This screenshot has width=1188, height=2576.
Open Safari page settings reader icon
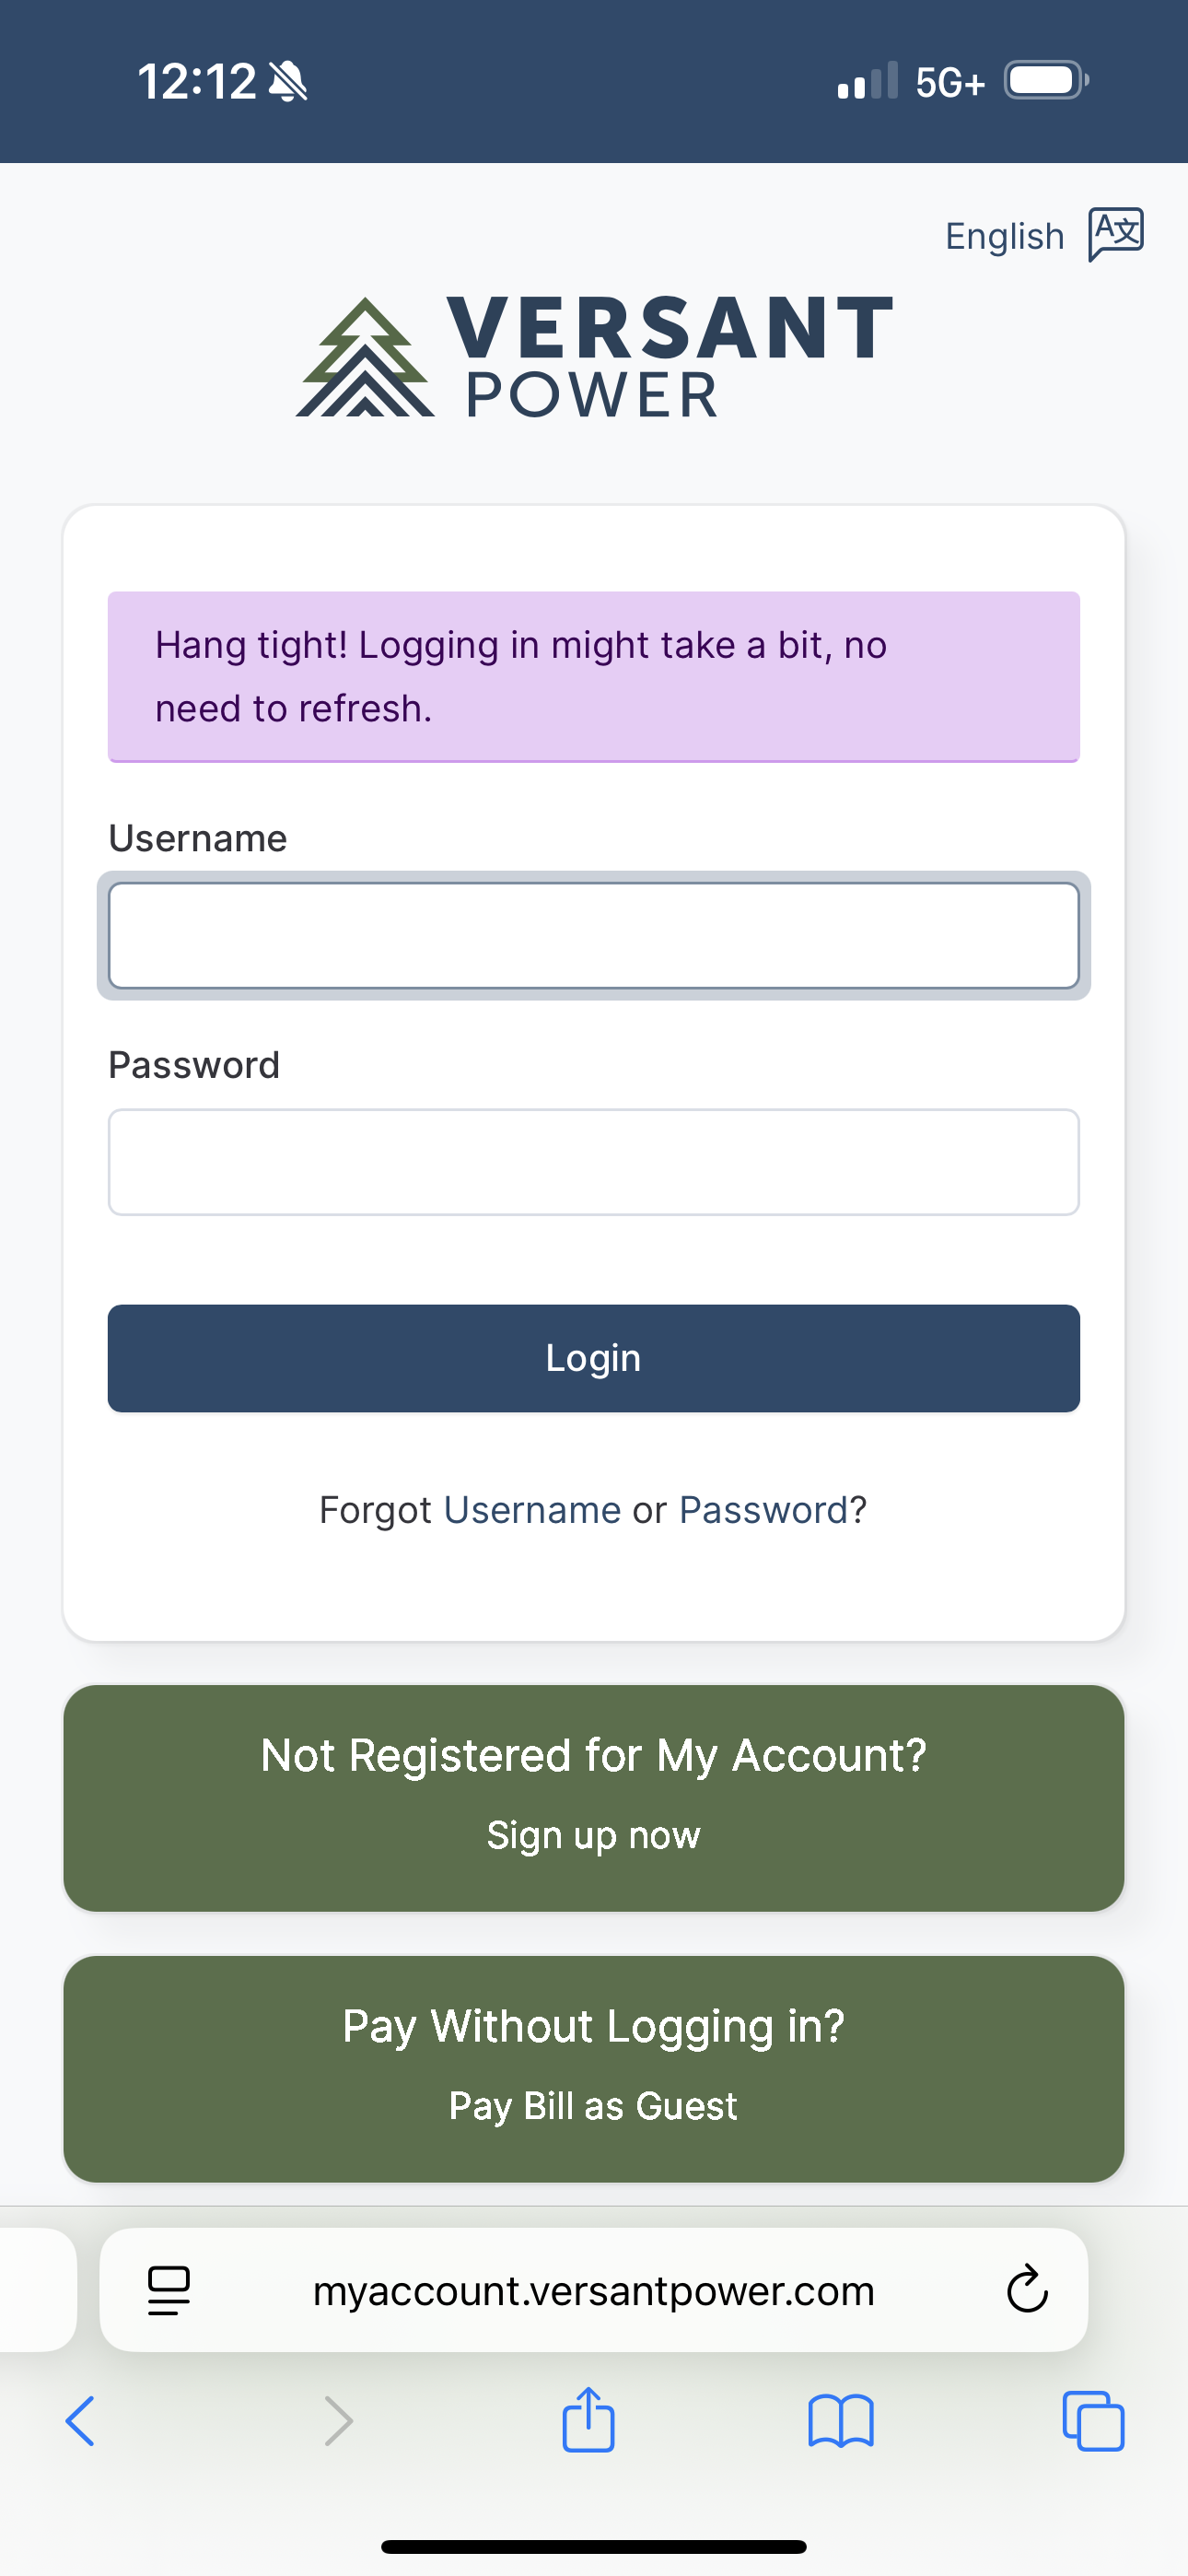[168, 2290]
